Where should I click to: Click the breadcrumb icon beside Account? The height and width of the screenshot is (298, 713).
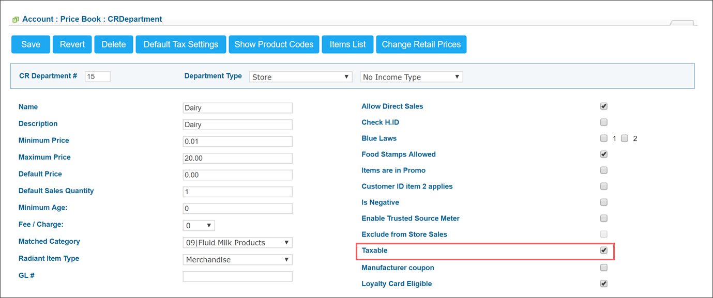point(16,20)
